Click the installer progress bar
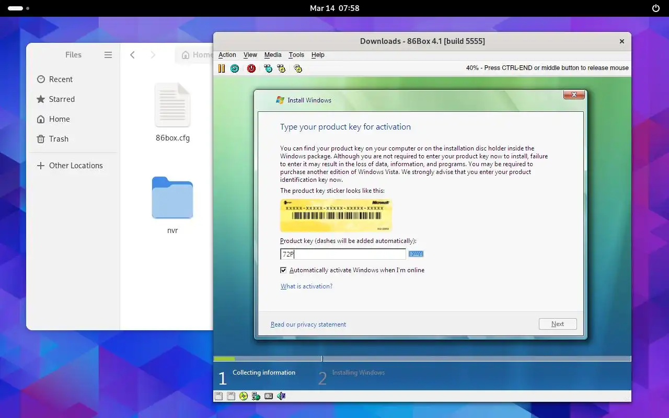The width and height of the screenshot is (669, 418). tap(422, 358)
